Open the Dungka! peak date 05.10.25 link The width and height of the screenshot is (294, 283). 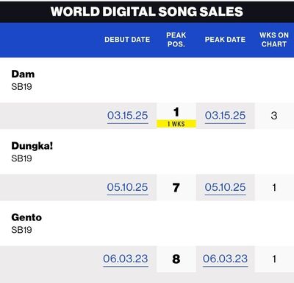[x=225, y=187]
